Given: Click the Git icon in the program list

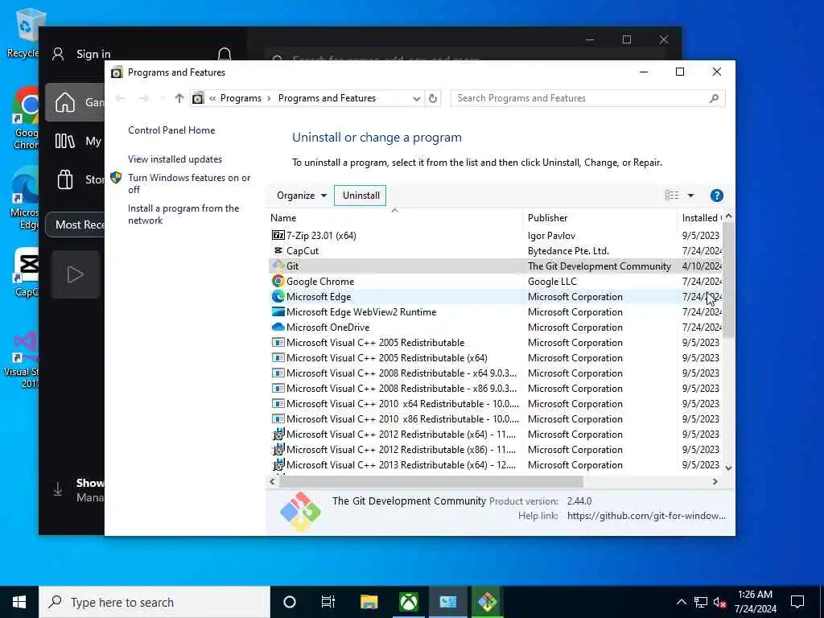Looking at the screenshot, I should coord(278,266).
